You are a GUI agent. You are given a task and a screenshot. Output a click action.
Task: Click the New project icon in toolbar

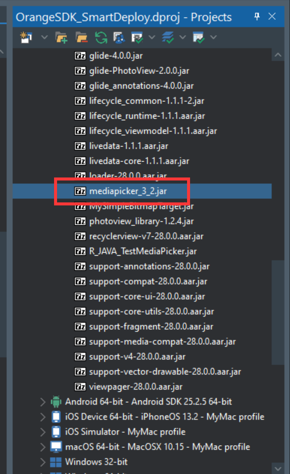pyautogui.click(x=26, y=37)
